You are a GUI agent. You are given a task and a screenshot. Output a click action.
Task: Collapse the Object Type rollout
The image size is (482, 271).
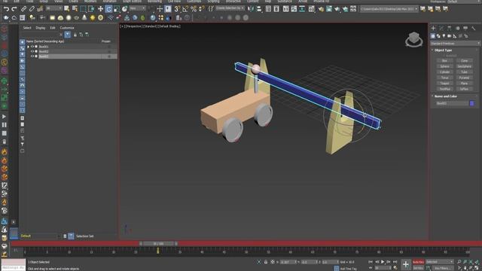(x=443, y=50)
